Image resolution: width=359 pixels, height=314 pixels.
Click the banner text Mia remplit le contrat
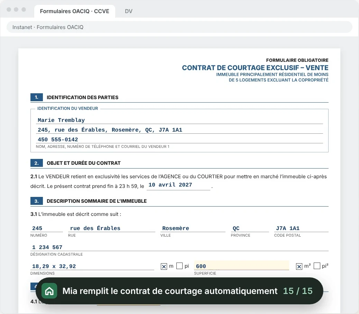tap(170, 291)
